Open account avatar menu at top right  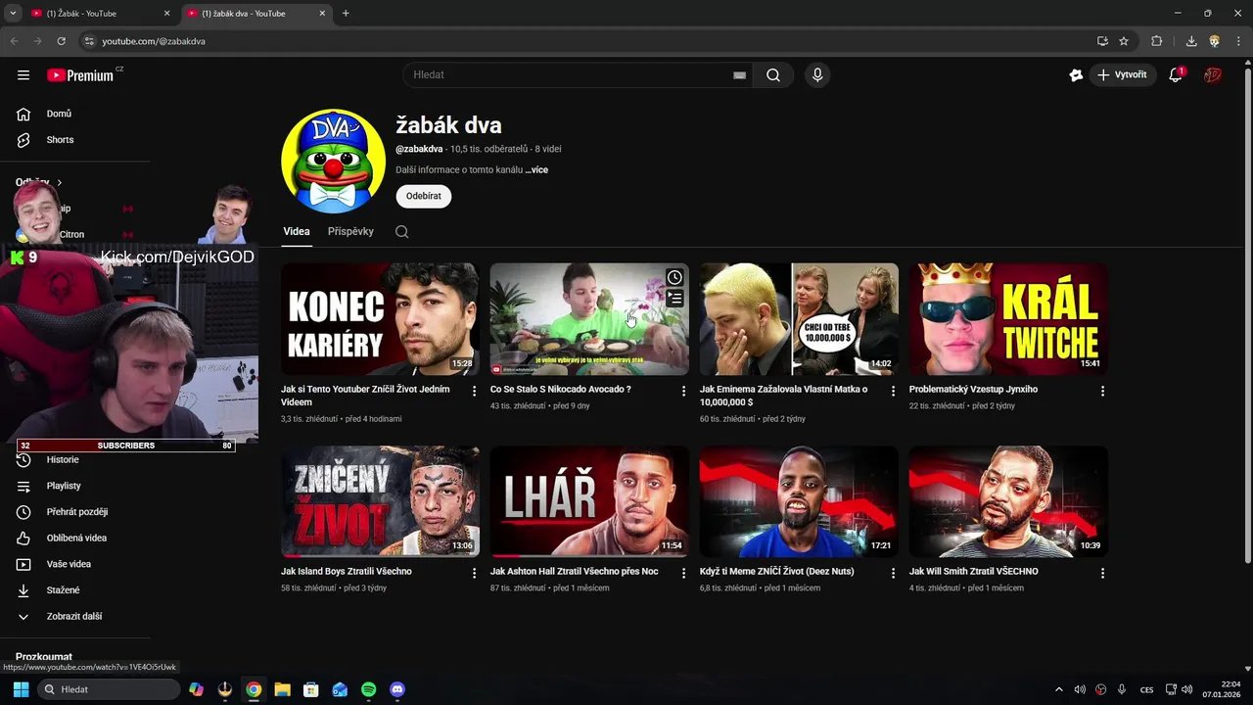1213,74
